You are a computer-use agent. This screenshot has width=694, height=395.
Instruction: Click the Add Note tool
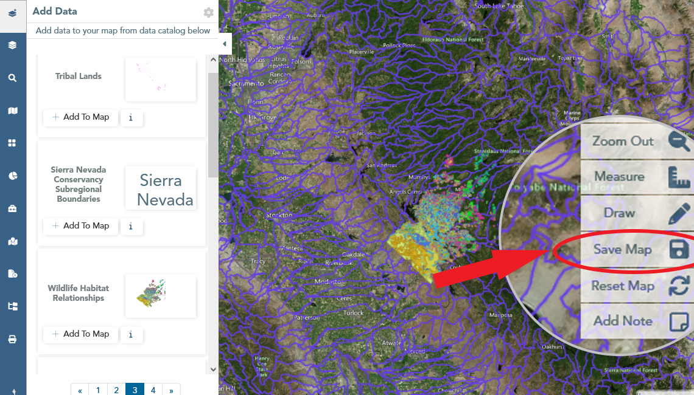pyautogui.click(x=637, y=321)
